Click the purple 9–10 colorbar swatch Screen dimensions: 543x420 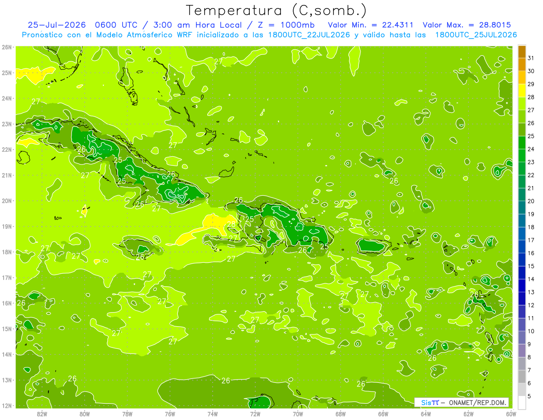click(522, 338)
